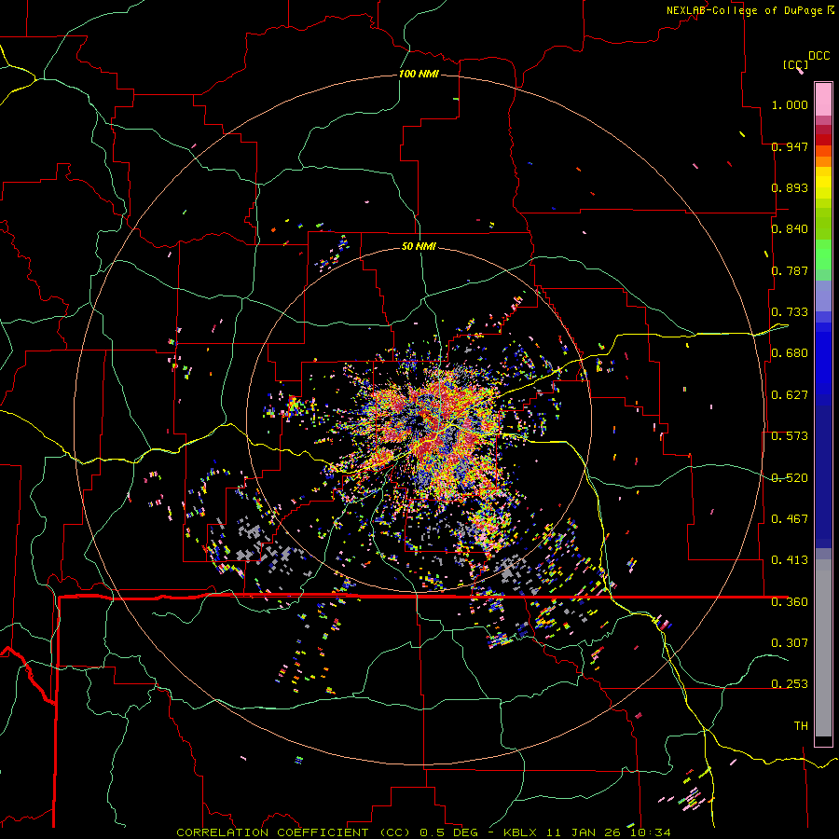Click the [CC] legend header label
The height and width of the screenshot is (839, 839).
(x=795, y=64)
